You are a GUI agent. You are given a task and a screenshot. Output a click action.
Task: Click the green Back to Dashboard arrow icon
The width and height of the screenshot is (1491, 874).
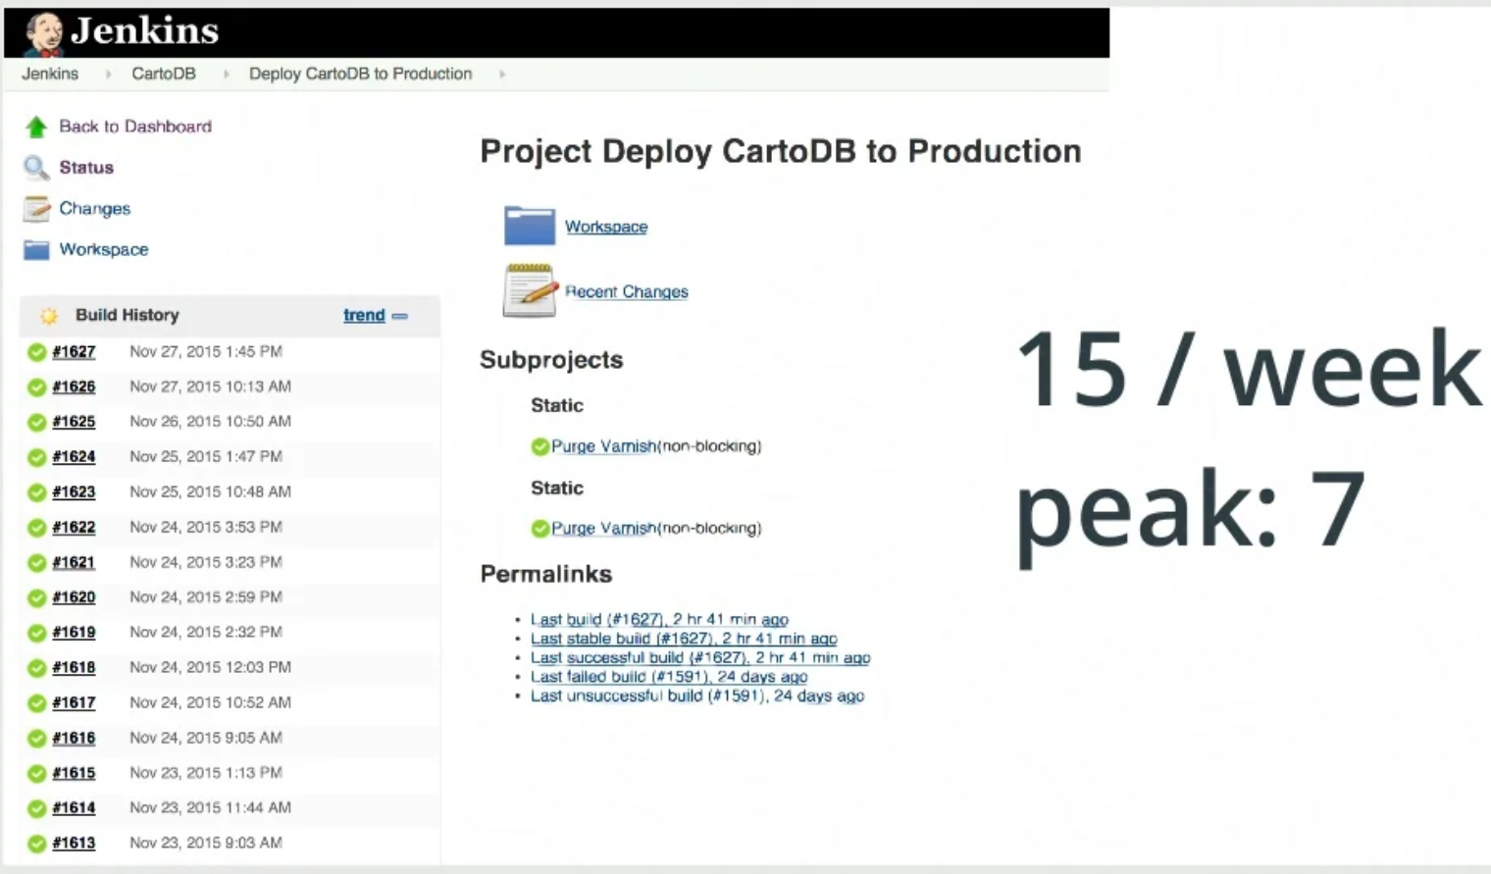tap(36, 127)
